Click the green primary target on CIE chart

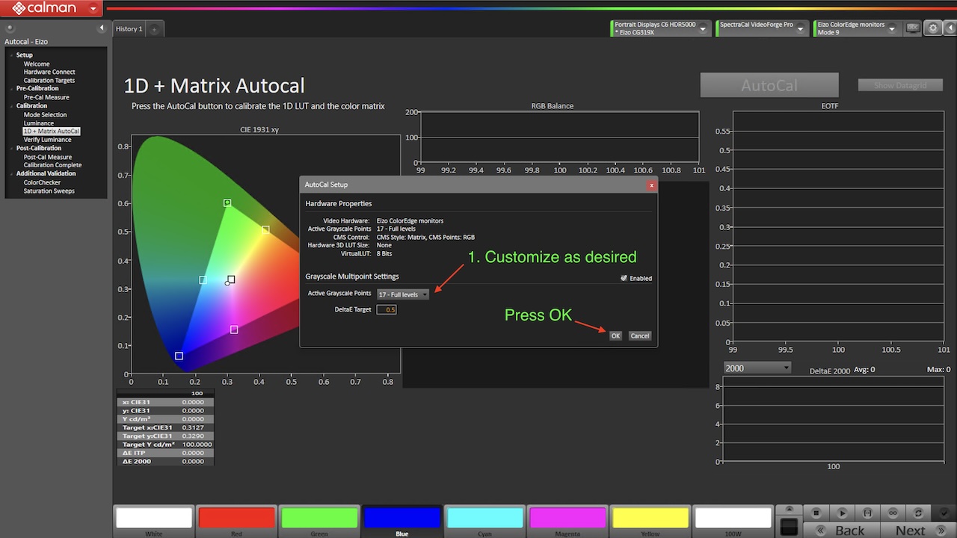[227, 203]
